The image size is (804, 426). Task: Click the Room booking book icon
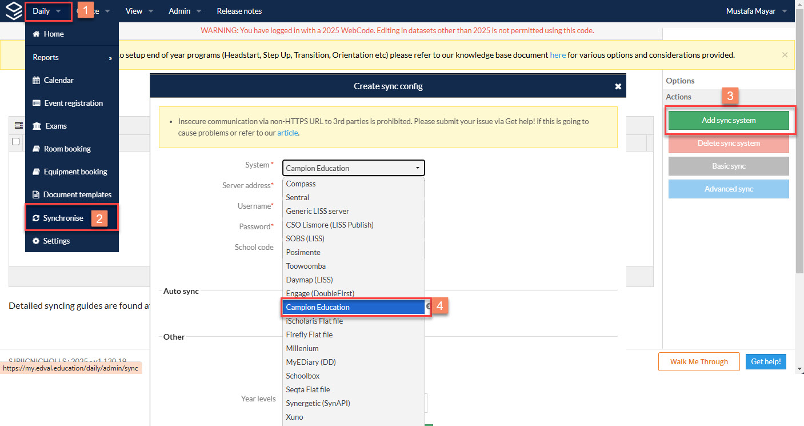(x=36, y=149)
